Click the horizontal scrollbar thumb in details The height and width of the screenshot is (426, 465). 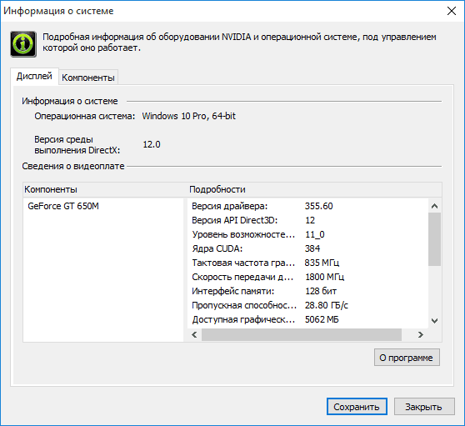tap(302, 334)
